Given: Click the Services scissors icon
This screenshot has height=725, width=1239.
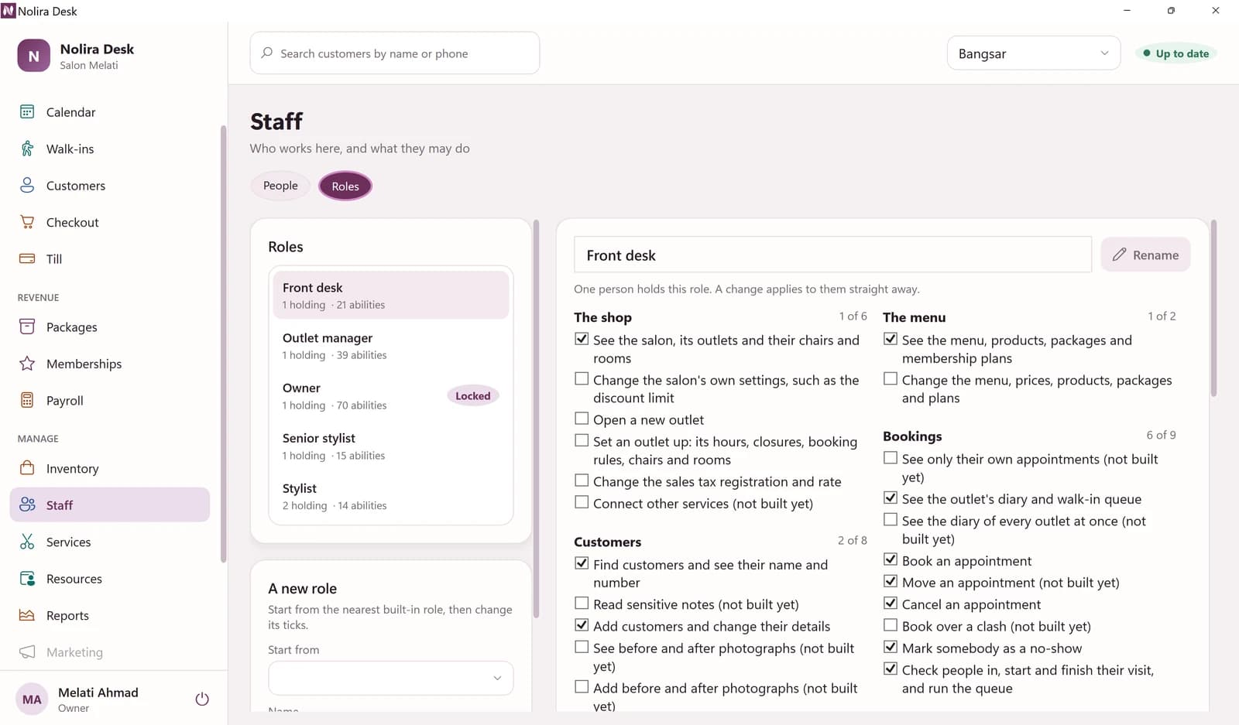Looking at the screenshot, I should tap(27, 542).
